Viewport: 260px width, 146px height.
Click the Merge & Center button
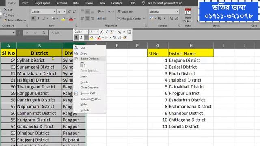point(129,19)
